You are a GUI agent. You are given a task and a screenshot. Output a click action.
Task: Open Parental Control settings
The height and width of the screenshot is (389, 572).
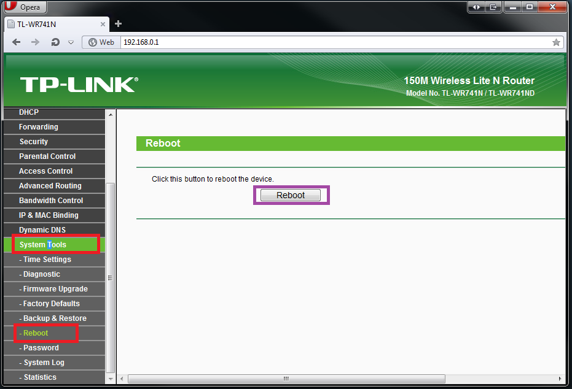[54, 156]
